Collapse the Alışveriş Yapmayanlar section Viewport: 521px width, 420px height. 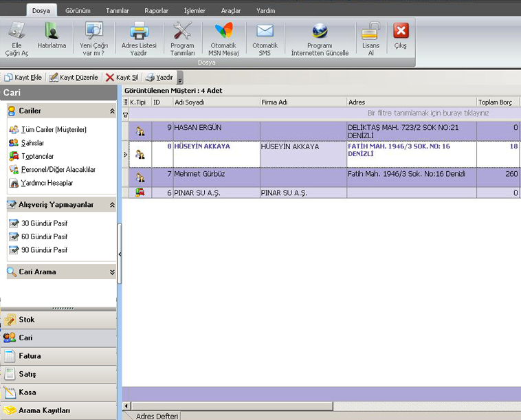112,205
